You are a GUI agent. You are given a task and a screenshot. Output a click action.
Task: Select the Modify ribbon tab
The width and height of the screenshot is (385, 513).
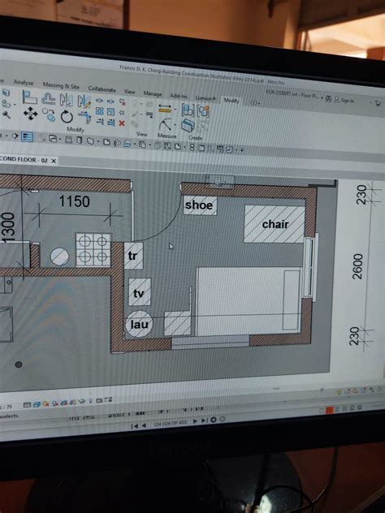point(231,100)
